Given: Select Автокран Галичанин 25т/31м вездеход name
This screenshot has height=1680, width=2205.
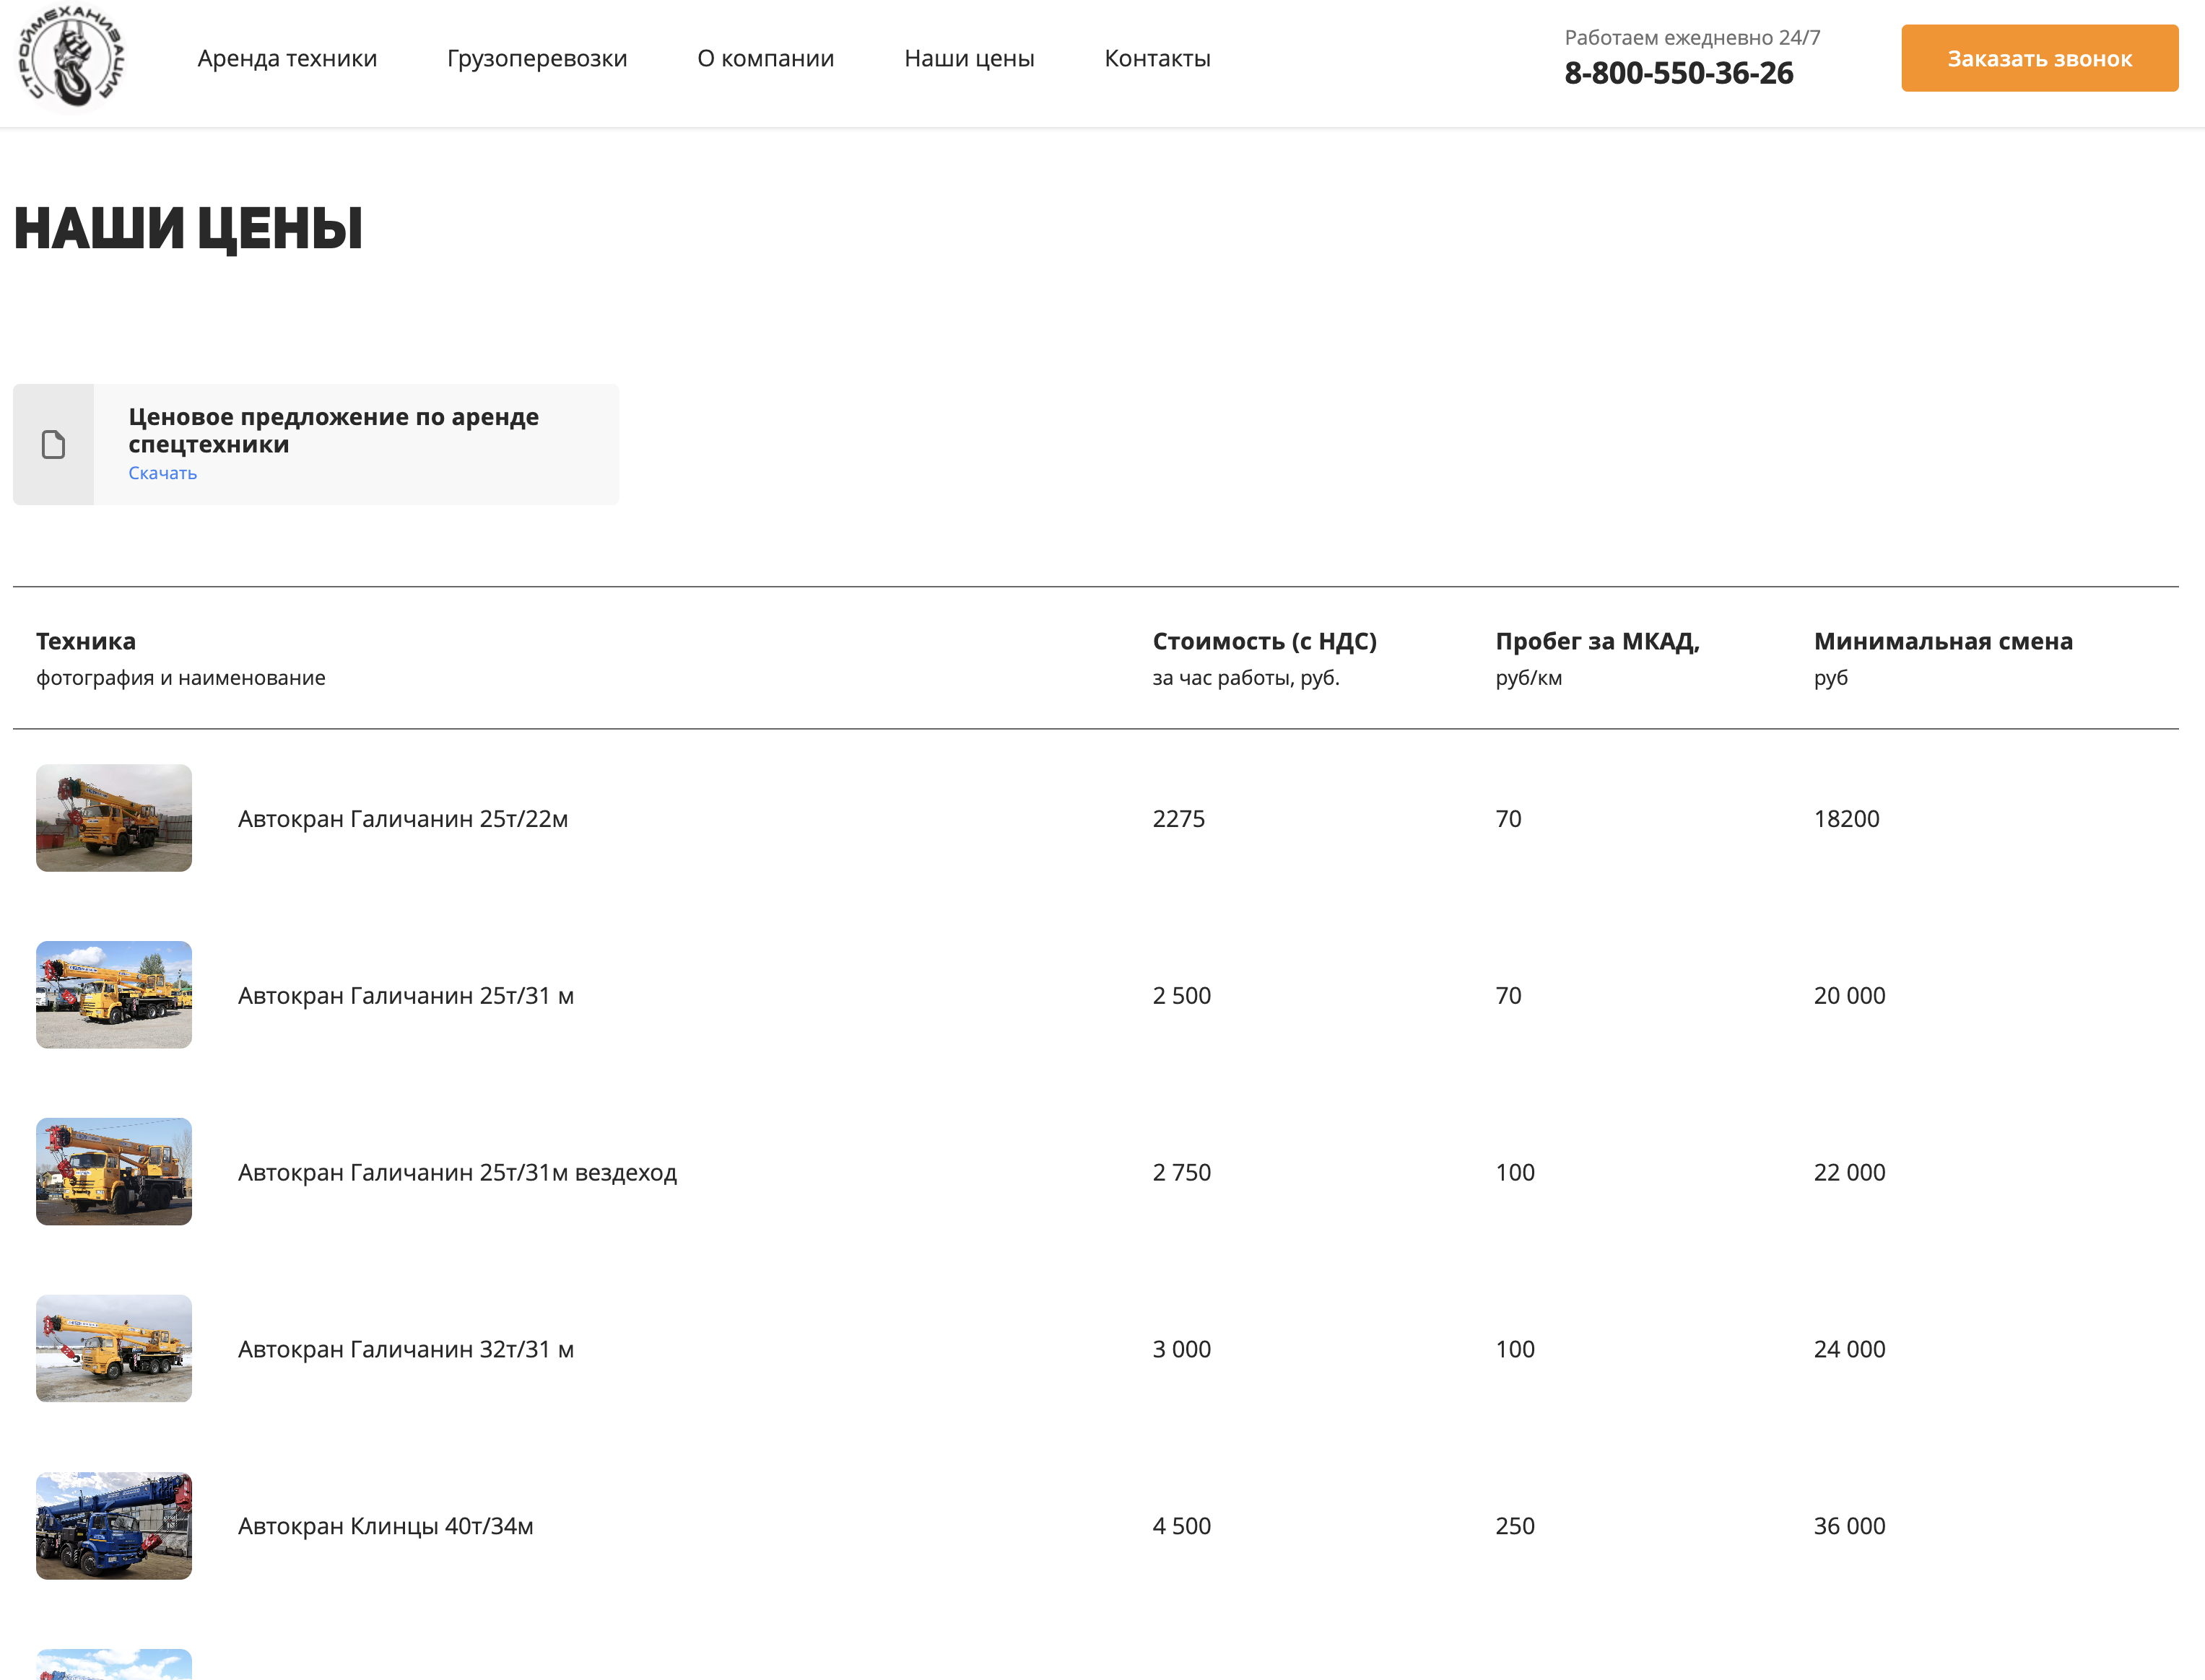Looking at the screenshot, I should 457,1173.
